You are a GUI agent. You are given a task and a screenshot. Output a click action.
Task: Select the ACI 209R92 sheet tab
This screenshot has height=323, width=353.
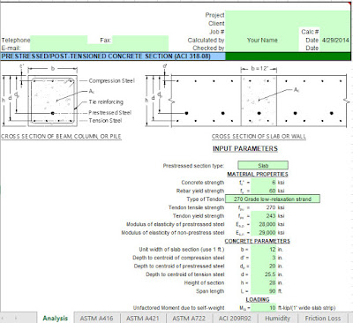[235, 318]
